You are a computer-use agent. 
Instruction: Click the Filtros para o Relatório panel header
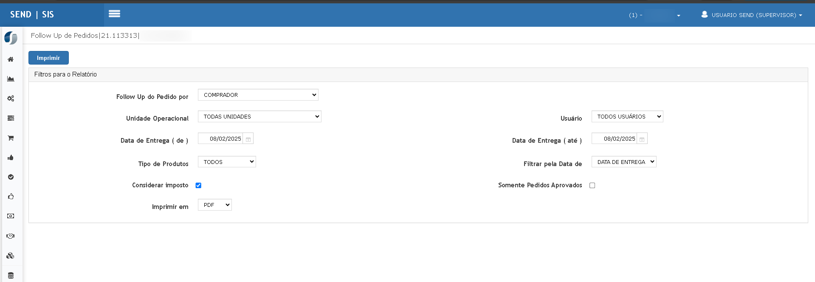(x=418, y=74)
